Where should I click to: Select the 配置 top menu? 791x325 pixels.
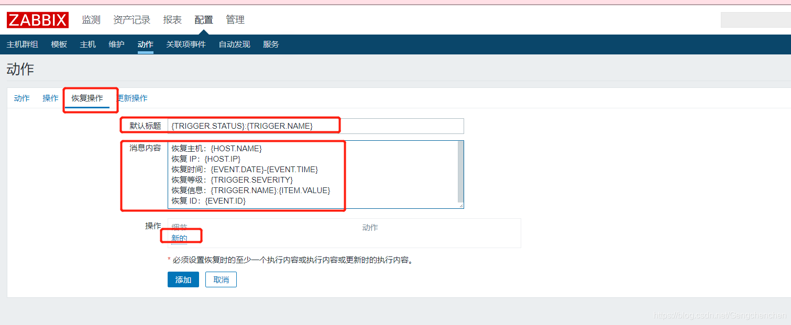point(204,20)
